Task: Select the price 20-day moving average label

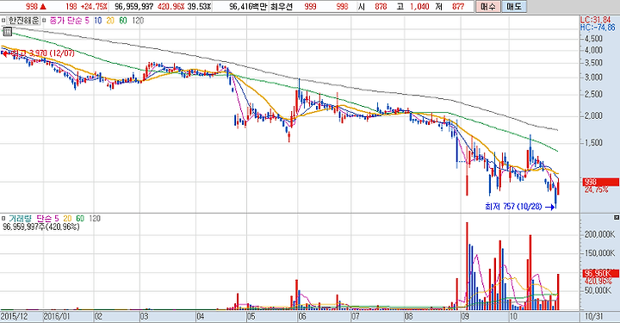Action: [x=110, y=21]
